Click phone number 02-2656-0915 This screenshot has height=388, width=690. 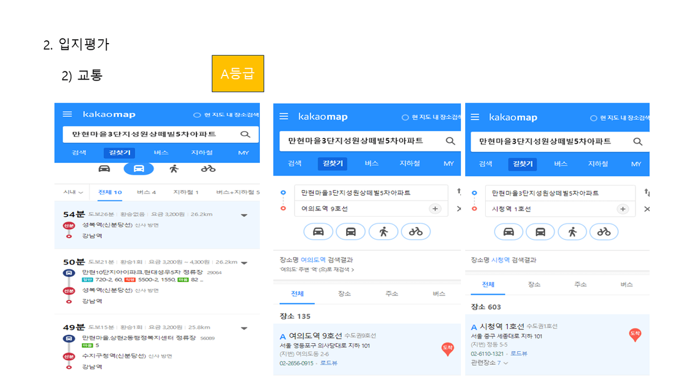(296, 363)
